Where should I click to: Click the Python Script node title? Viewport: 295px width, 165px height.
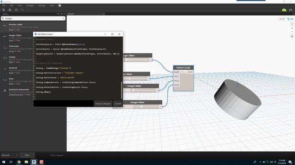coord(183,68)
